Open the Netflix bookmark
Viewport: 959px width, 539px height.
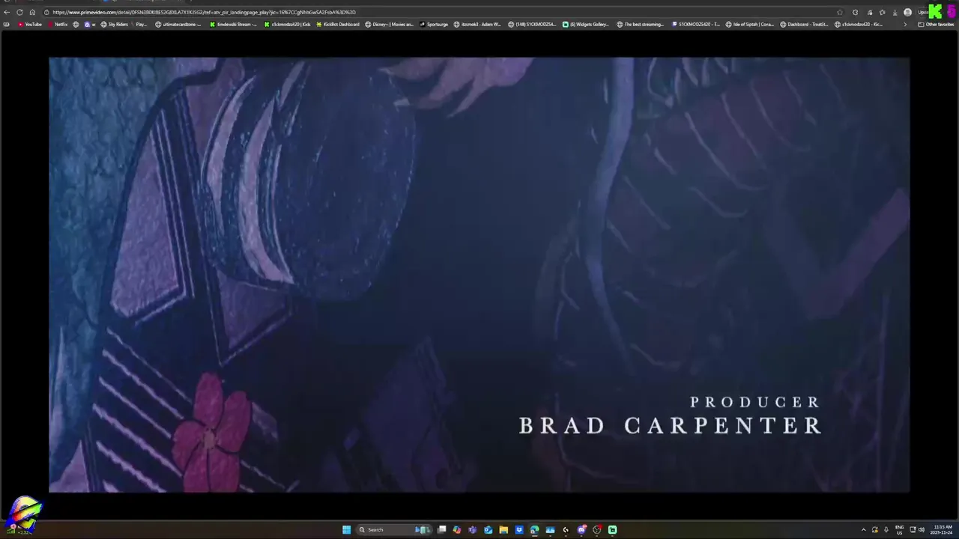tap(58, 24)
